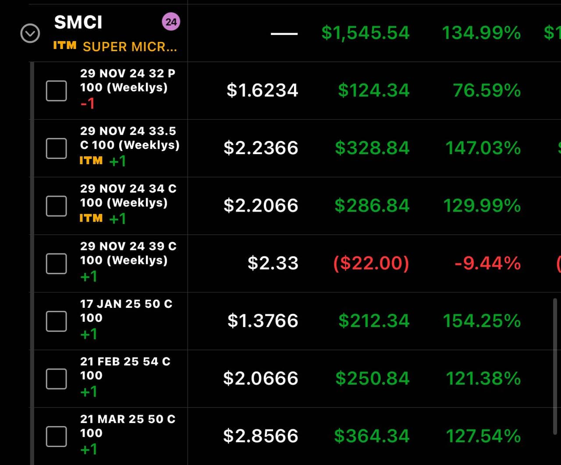
Task: Select the 29 NOV 24 33.5 C checkbox
Action: coord(57,148)
